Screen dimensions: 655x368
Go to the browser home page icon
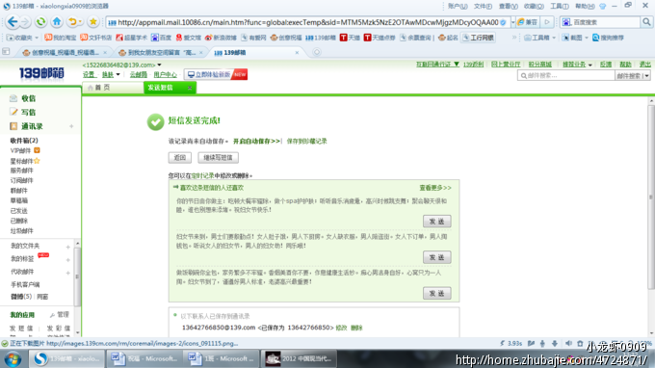pyautogui.click(x=57, y=22)
